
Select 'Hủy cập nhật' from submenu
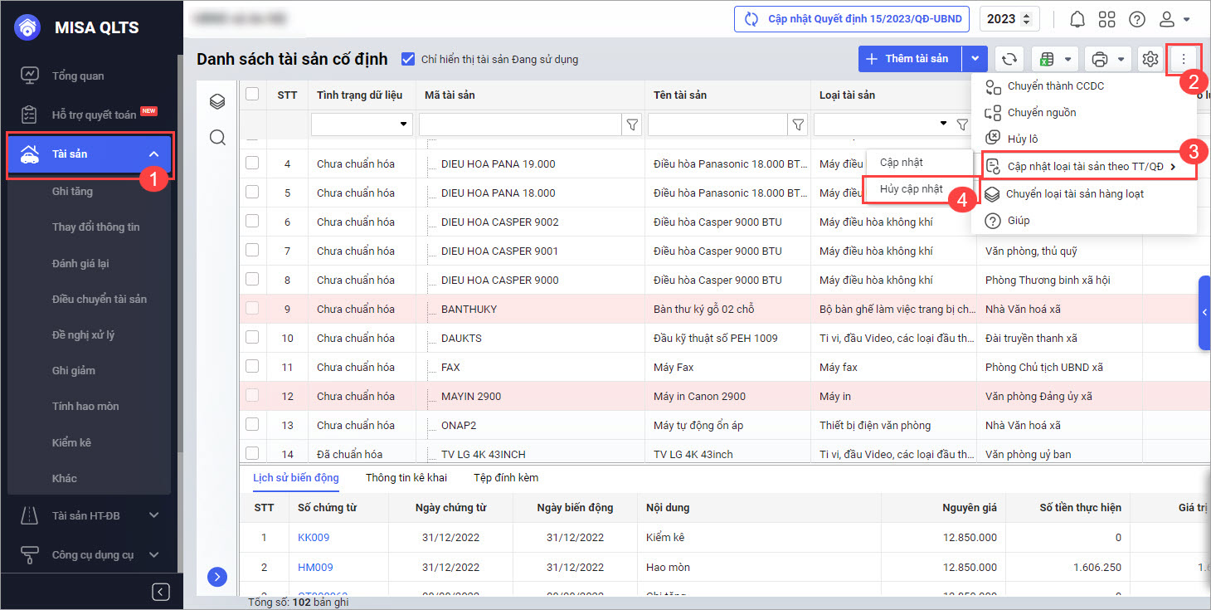[911, 188]
